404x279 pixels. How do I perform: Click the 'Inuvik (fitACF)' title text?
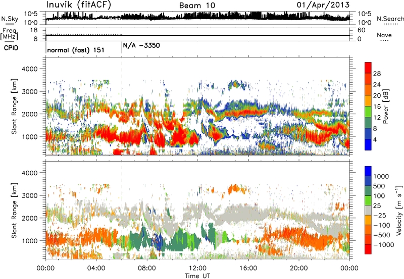pyautogui.click(x=79, y=5)
